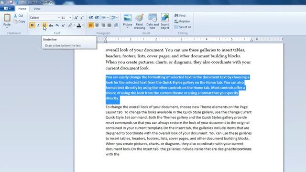The width and height of the screenshot is (306, 172).
Task: Center align the text
Action: point(97,25)
